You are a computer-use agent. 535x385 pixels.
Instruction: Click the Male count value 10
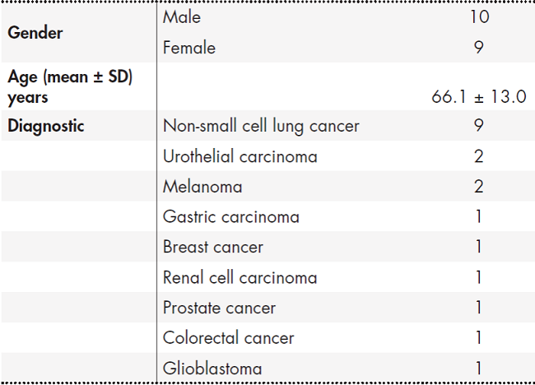[x=478, y=16]
